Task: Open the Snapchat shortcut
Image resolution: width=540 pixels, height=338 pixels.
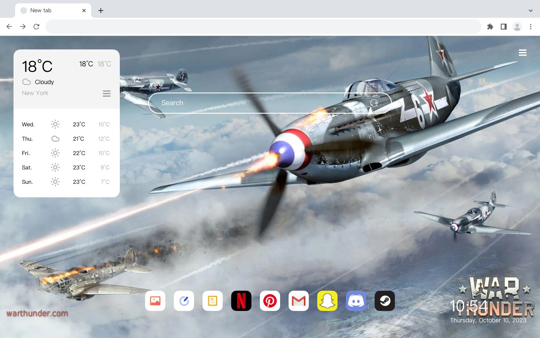Action: pyautogui.click(x=327, y=301)
